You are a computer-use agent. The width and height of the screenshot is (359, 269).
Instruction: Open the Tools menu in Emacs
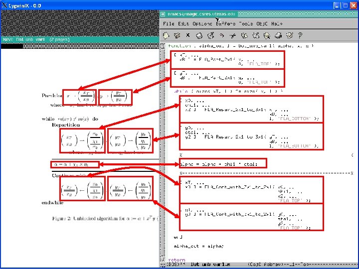pyautogui.click(x=246, y=23)
